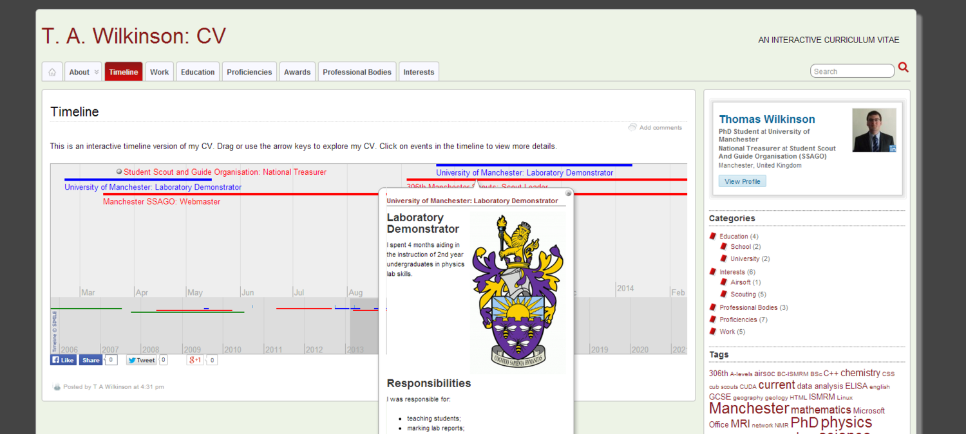Click the Add comments speech bubble icon
966x434 pixels.
coord(632,127)
